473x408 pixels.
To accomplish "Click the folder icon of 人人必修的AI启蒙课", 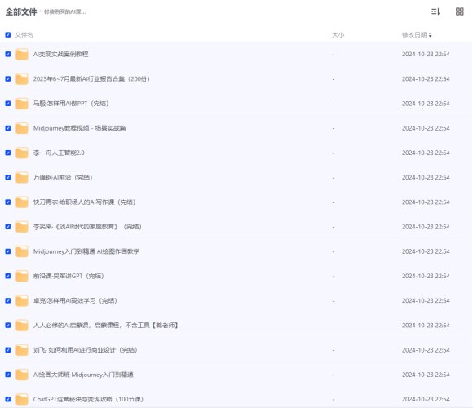I will point(22,326).
